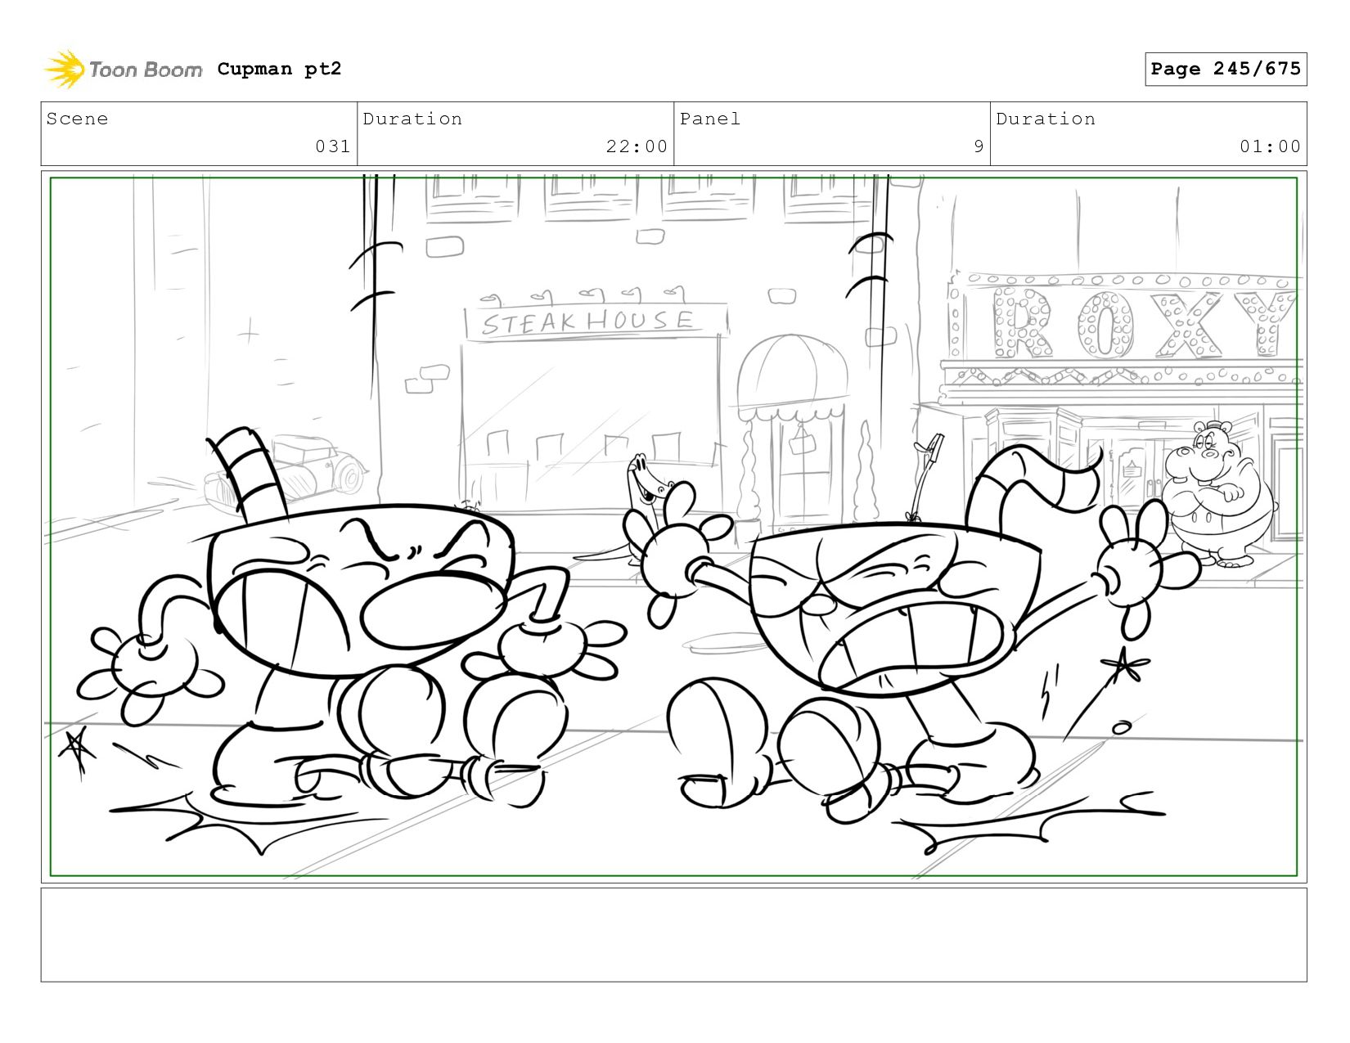
Task: Click the Toon Boom logo
Action: (123, 70)
